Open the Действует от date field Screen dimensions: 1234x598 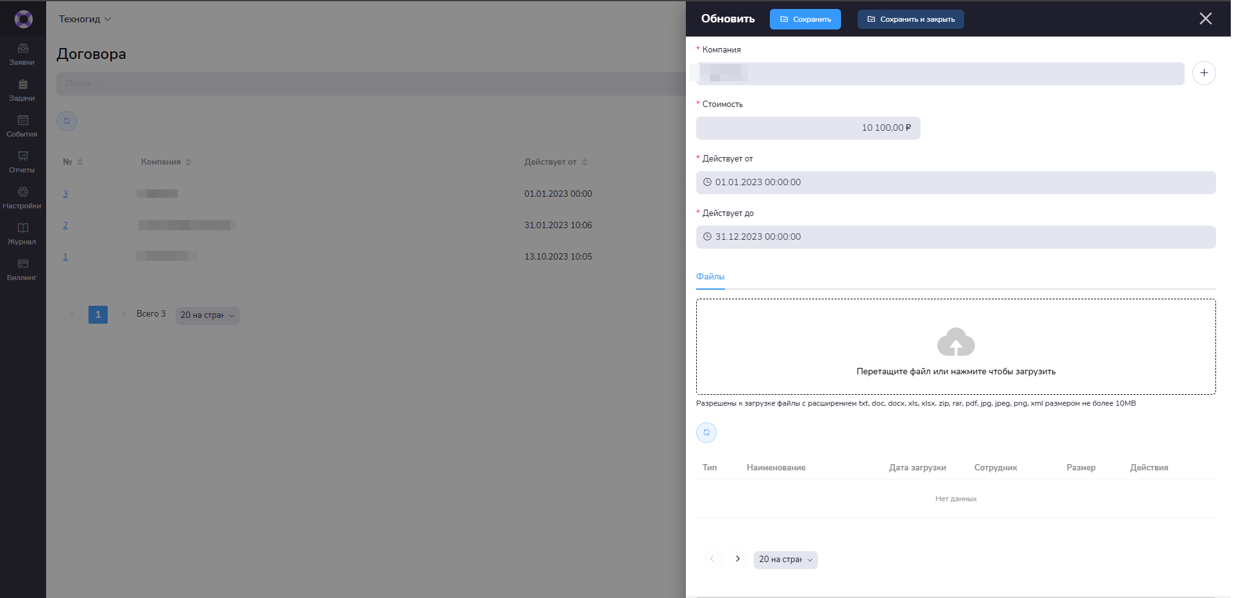[x=956, y=183]
